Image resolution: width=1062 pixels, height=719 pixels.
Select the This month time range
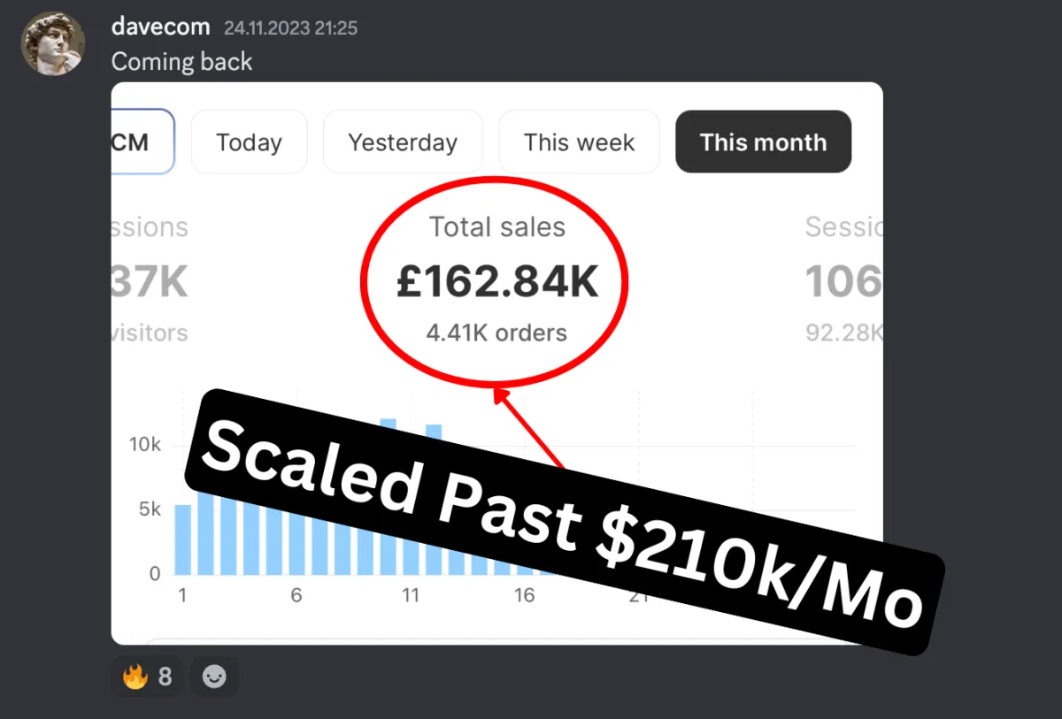point(763,142)
